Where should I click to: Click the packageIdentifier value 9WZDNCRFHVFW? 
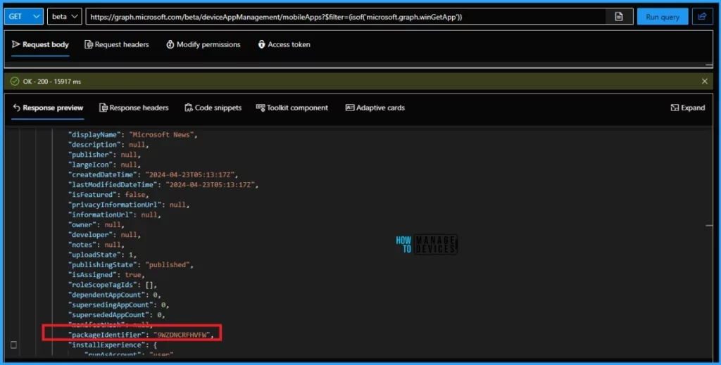point(182,335)
